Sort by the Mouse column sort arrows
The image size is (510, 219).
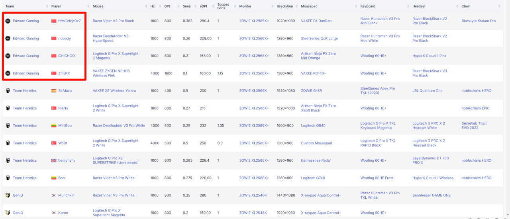click(146, 6)
